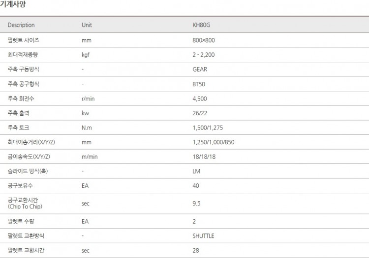
Task: Click the 1,500/1,275 torque value
Action: click(x=207, y=128)
